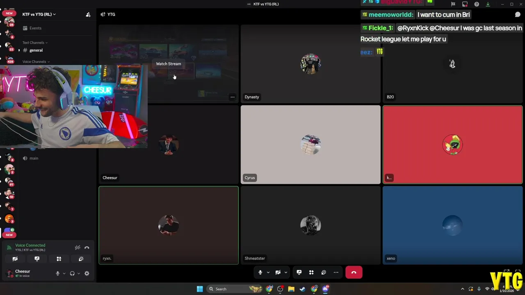Select the ryxn. participant tile

[169, 225]
